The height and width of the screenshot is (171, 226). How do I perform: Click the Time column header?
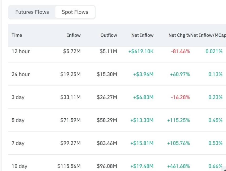pos(17,35)
